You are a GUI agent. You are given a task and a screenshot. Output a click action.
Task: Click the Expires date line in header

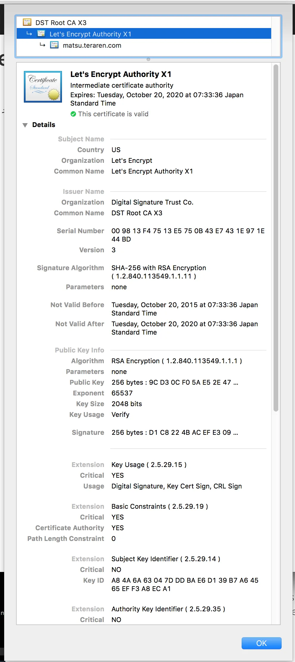coord(157,99)
